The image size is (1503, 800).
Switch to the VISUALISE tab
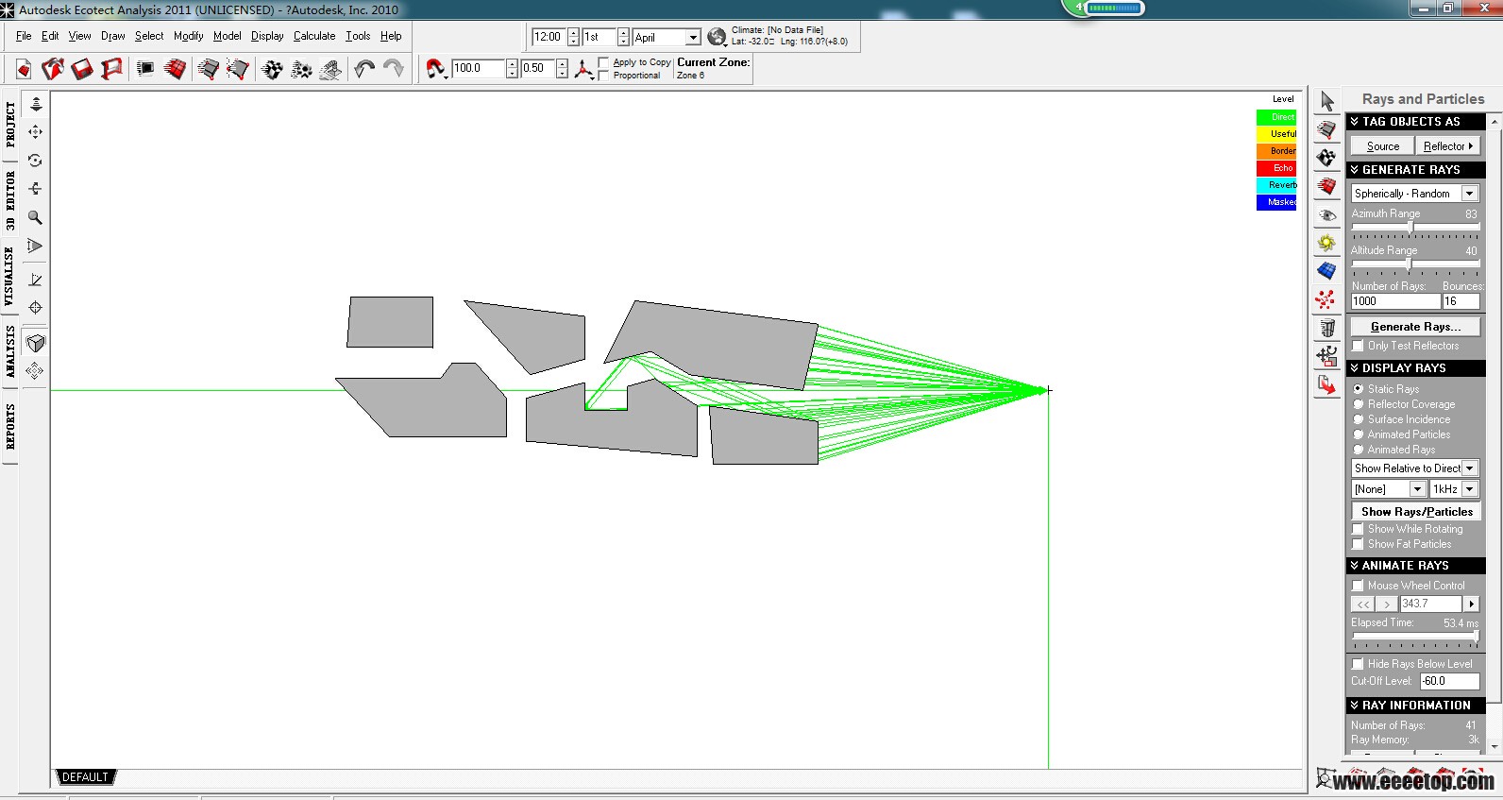click(x=9, y=277)
